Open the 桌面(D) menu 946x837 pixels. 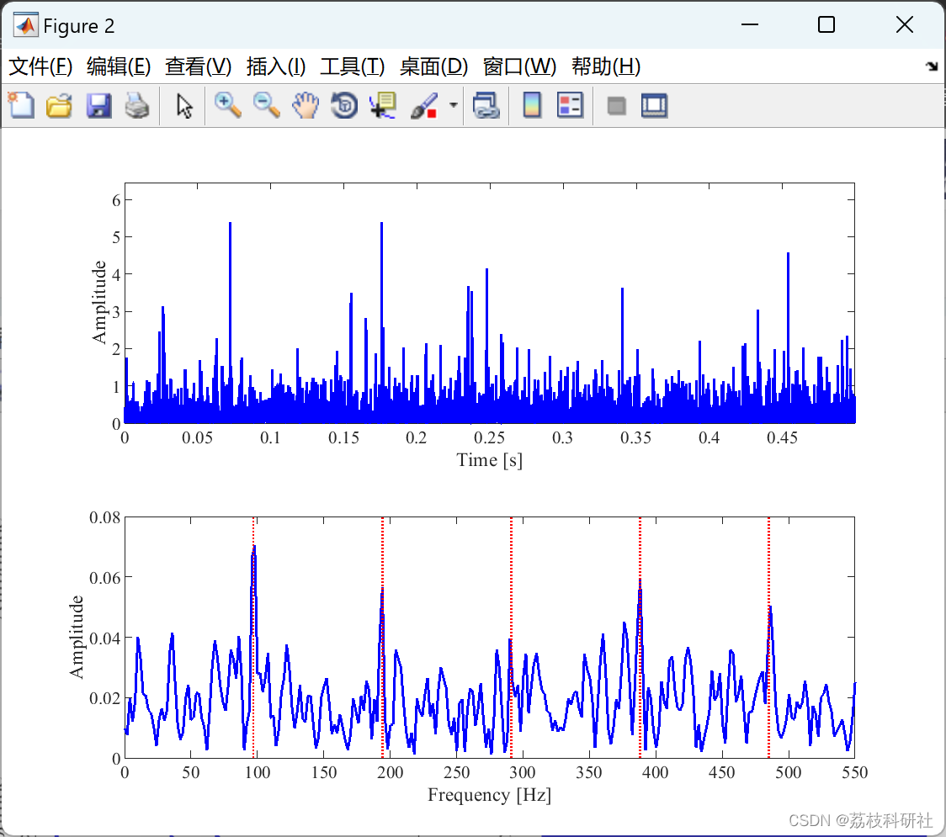[433, 66]
